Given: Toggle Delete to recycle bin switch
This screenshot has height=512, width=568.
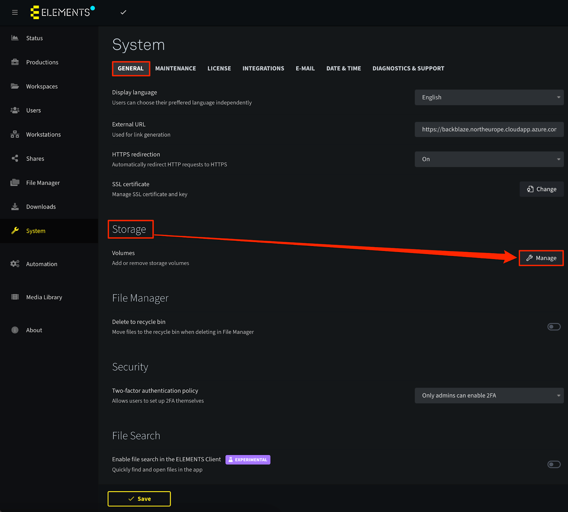Looking at the screenshot, I should click(554, 327).
